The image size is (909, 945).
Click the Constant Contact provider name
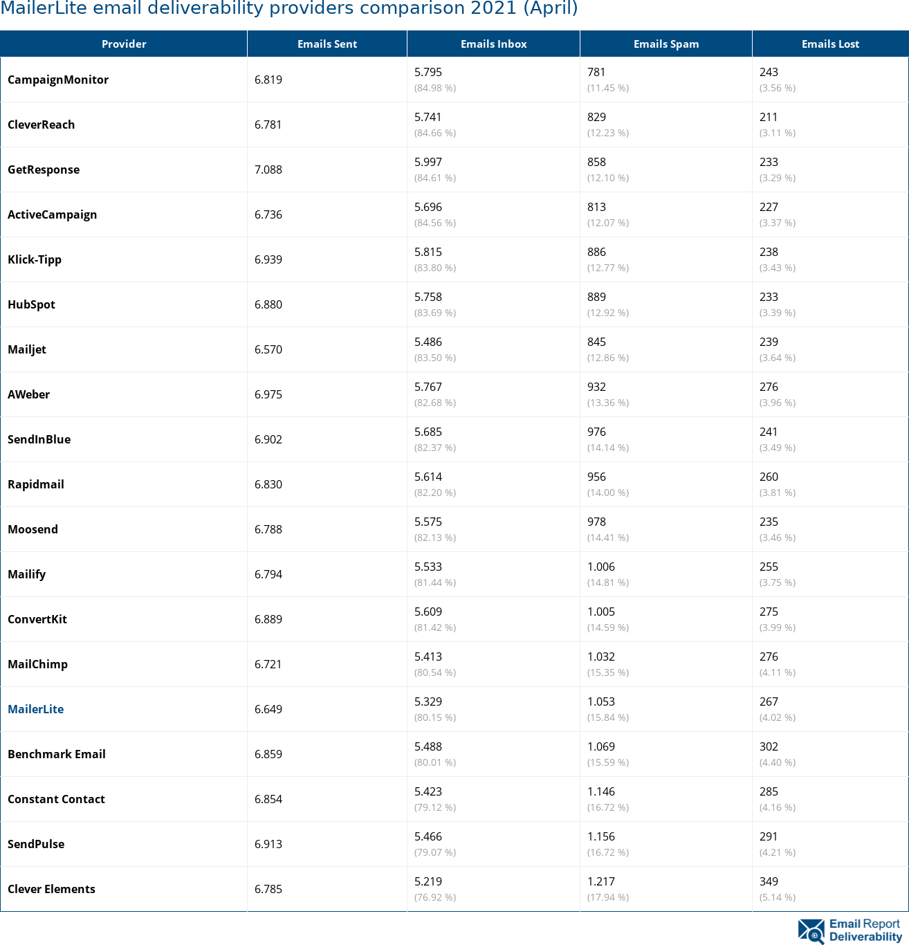(56, 799)
